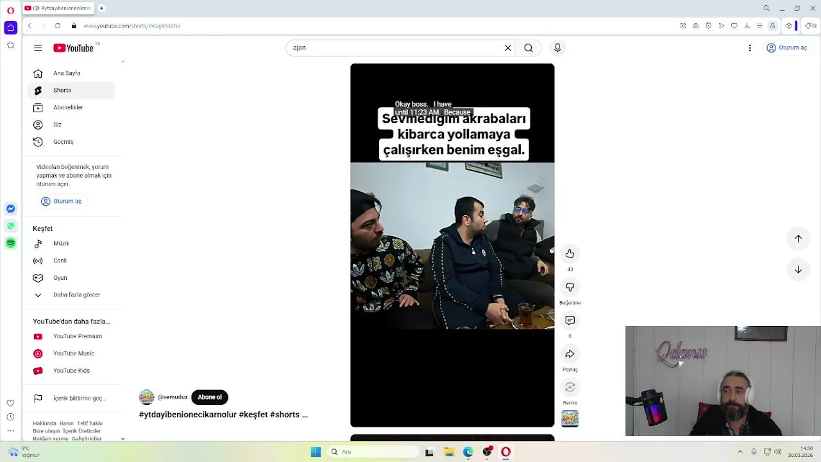Open the ad blocker shield icon
The image size is (821, 462).
[709, 26]
